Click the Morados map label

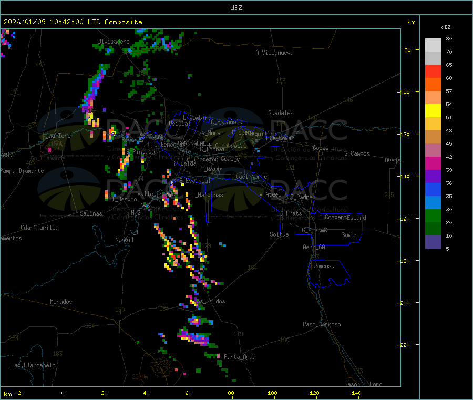point(61,302)
